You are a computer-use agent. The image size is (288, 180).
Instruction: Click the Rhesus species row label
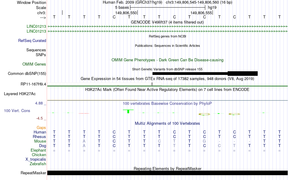point(39,137)
